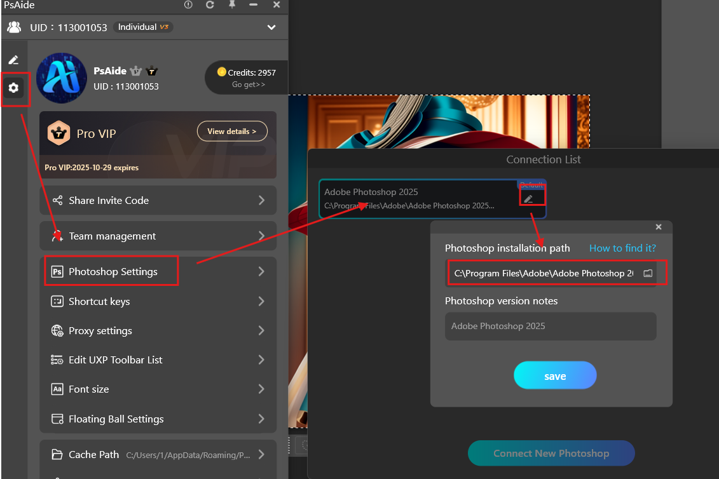Open Photoshop Settings menu item
This screenshot has height=479, width=719.
(x=158, y=271)
